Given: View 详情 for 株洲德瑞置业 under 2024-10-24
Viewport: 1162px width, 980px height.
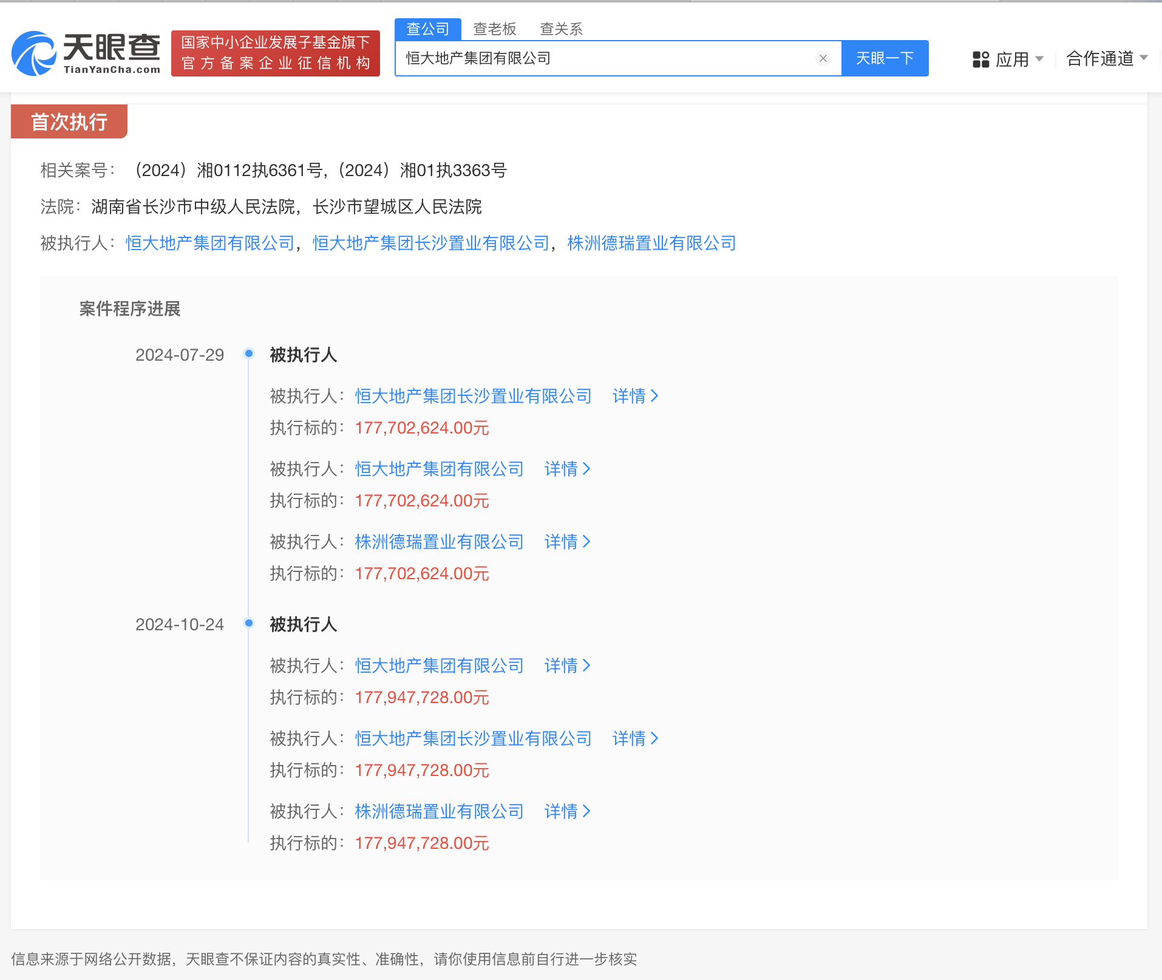Looking at the screenshot, I should pos(567,812).
